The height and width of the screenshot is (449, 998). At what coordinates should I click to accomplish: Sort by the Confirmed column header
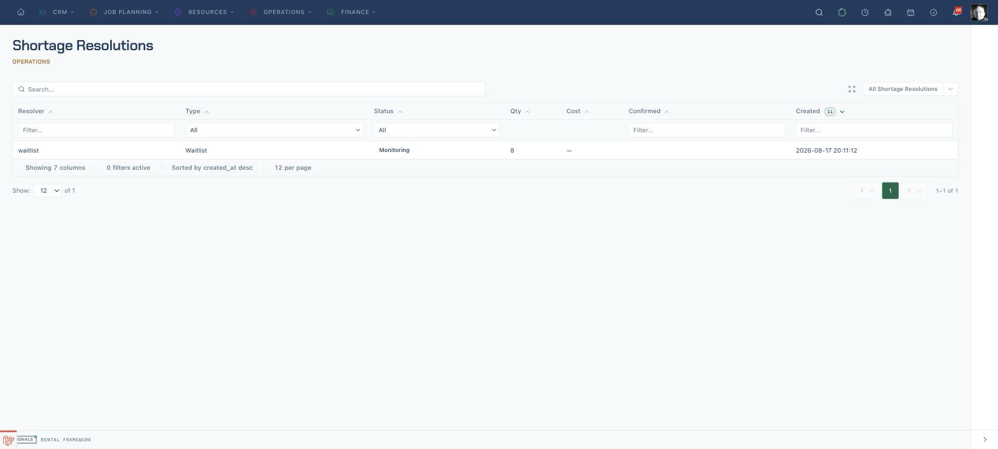click(649, 111)
